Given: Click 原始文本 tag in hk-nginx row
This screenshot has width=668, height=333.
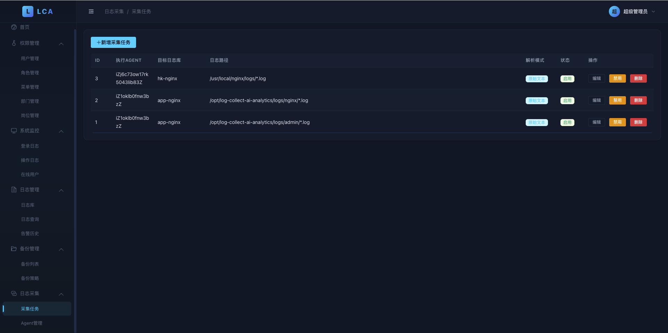Looking at the screenshot, I should click(537, 79).
